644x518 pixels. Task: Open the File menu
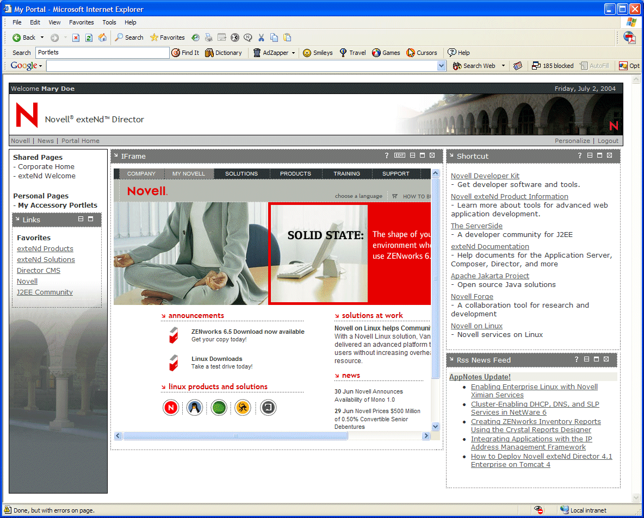tap(17, 22)
